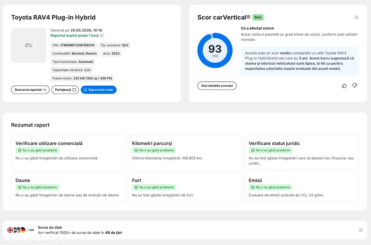Open the Emisii summary card
Viewport: 371px width, 245px height.
301,187
